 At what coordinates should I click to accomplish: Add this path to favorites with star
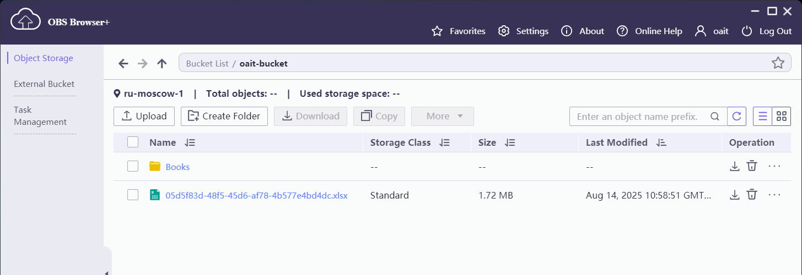[x=778, y=63]
